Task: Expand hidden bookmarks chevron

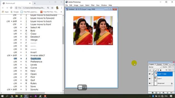Action: (61, 12)
